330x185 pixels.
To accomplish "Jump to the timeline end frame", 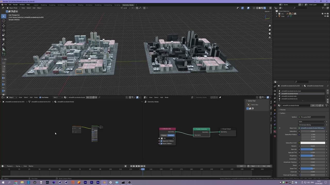I will tap(144, 166).
